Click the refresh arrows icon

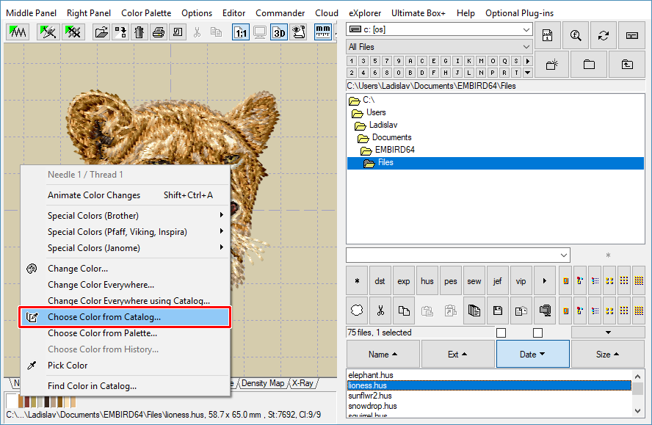(x=604, y=35)
